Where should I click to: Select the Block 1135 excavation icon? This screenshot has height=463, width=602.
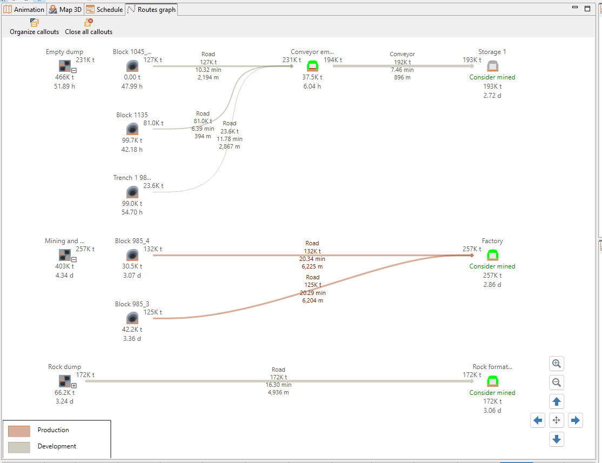tap(132, 129)
